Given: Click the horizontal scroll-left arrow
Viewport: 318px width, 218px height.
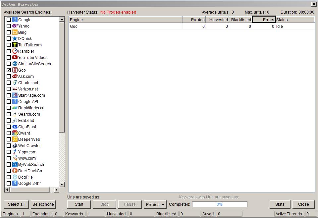Looking at the screenshot, I should [7, 190].
